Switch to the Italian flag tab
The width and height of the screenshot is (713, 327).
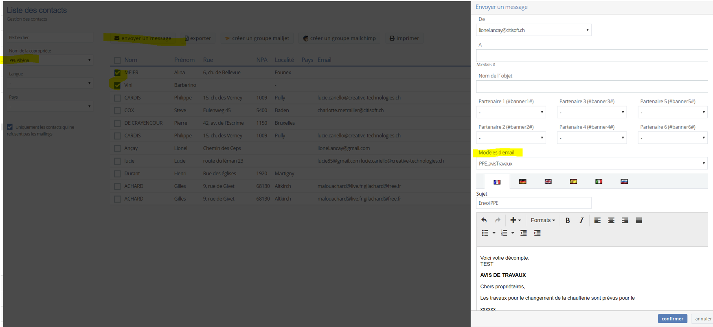599,181
